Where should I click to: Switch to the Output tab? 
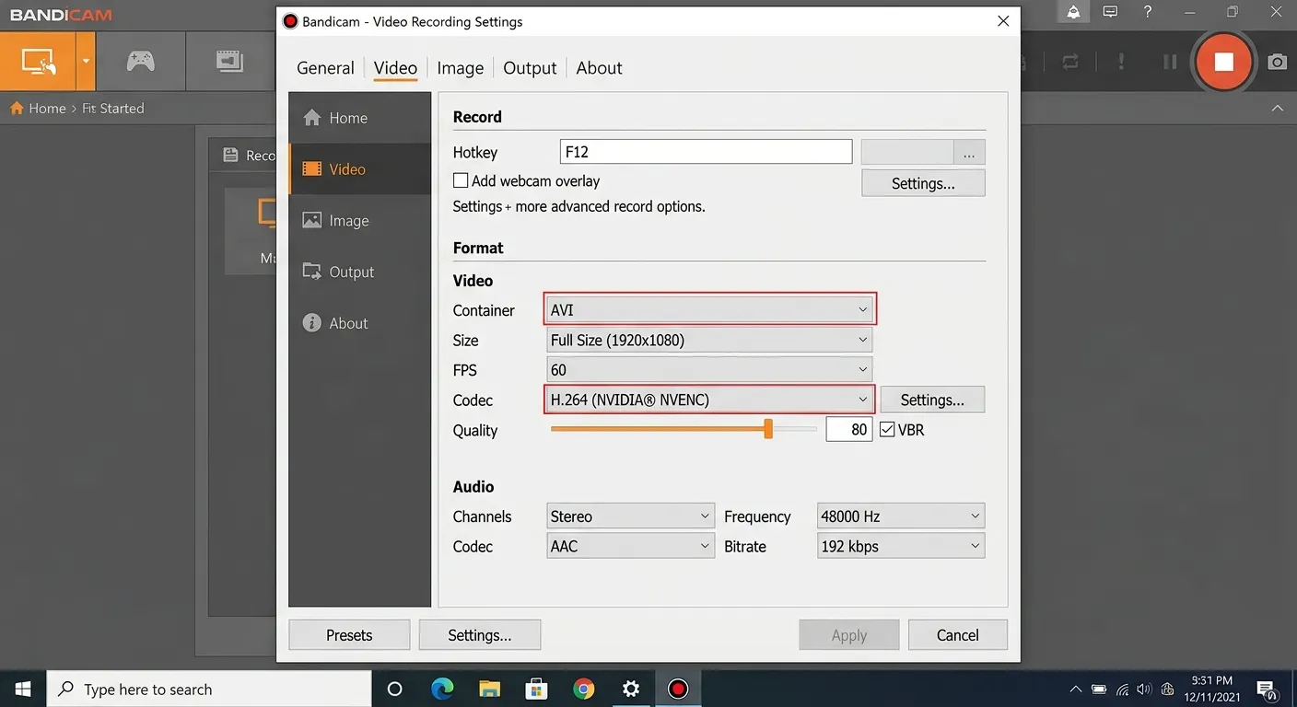point(530,68)
